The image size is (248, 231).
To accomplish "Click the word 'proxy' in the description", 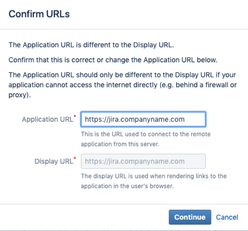I will 17,95.
